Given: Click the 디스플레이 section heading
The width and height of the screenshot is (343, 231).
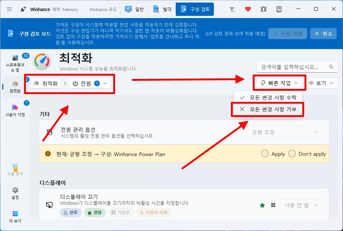Looking at the screenshot, I should [53, 183].
